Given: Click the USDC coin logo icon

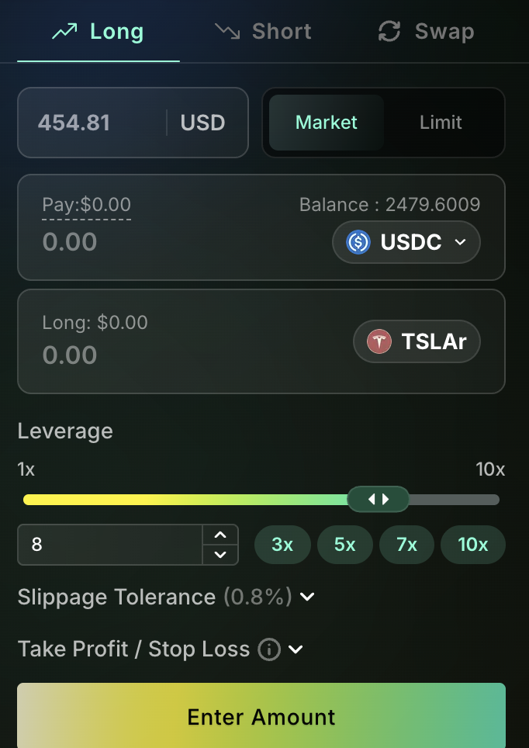Looking at the screenshot, I should pos(358,242).
